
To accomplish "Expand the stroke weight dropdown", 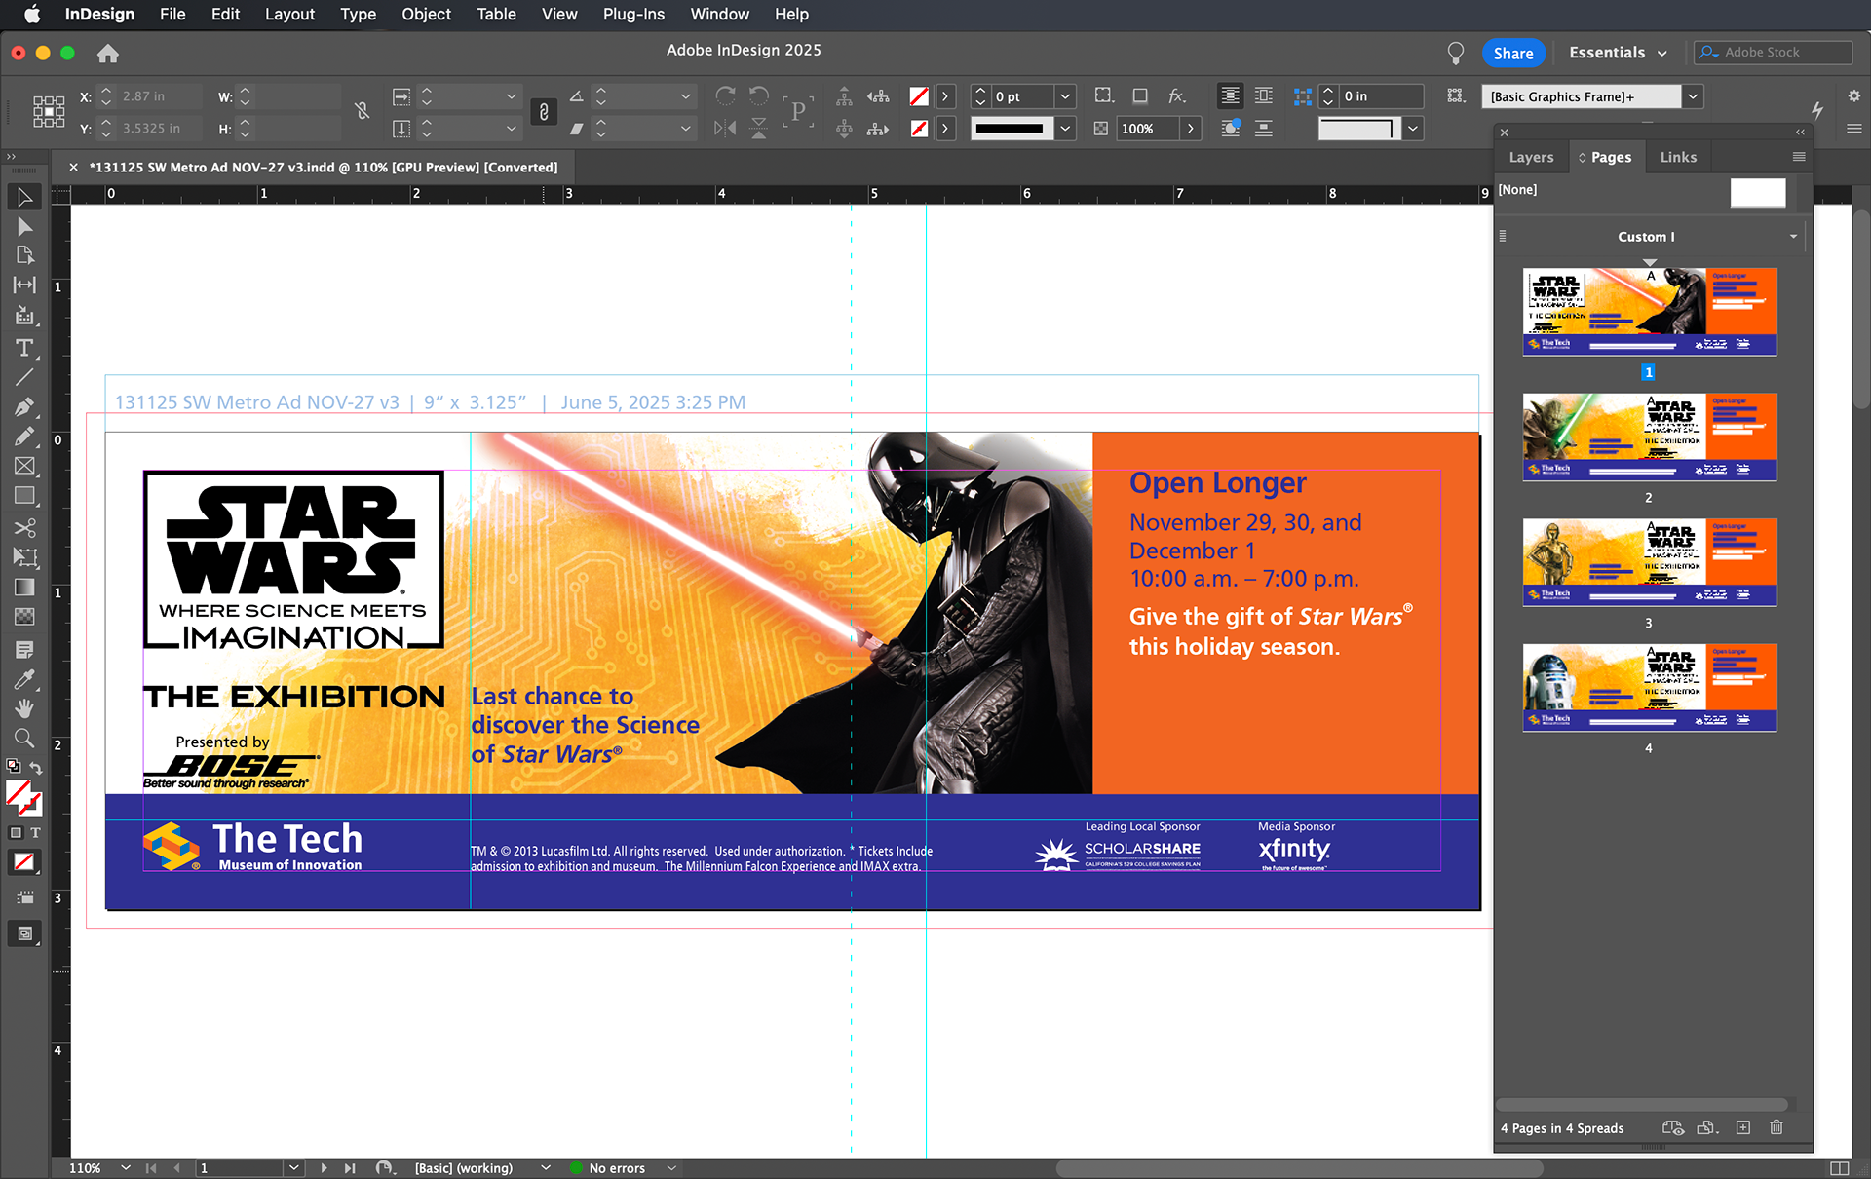I will (x=1065, y=96).
